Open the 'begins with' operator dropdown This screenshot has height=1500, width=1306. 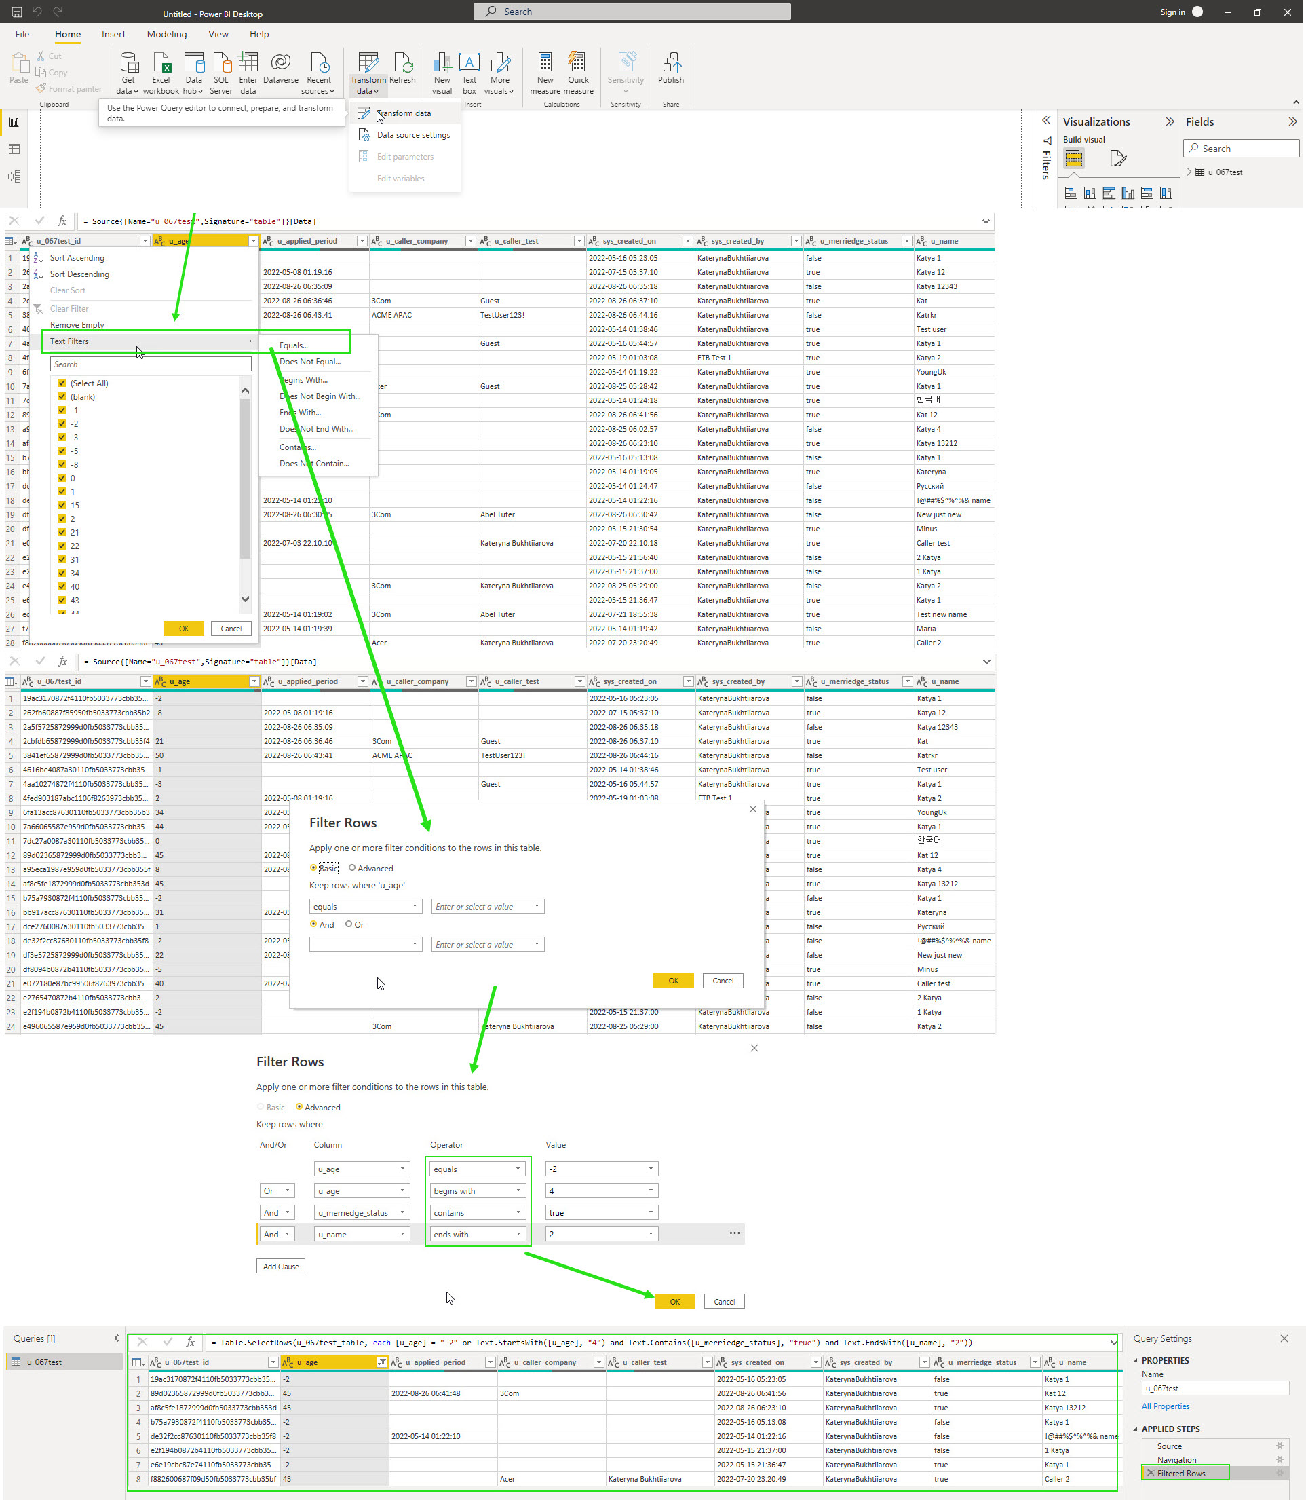478,1190
